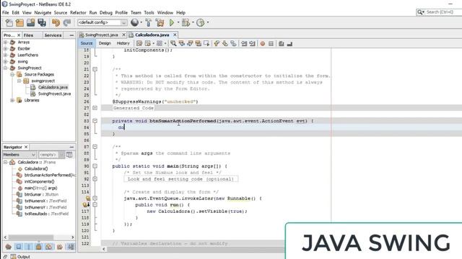Click the editor Find Selection magnifier icon
This screenshot has height=259, width=462.
pos(173,43)
